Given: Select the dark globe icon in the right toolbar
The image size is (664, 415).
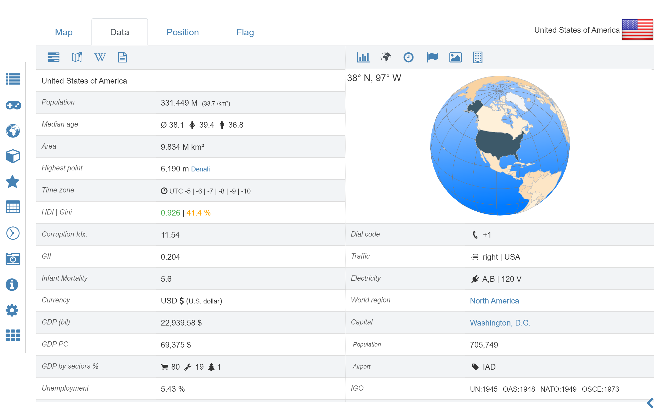Looking at the screenshot, I should click(x=386, y=57).
